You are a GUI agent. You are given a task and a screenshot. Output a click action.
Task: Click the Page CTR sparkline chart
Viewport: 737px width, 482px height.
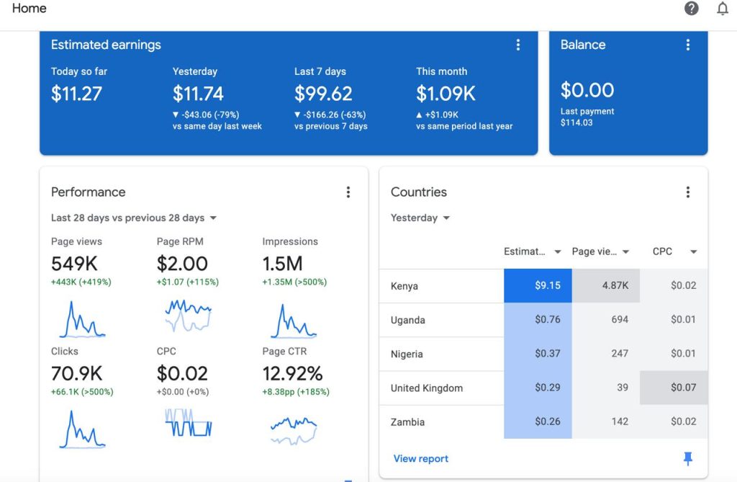[x=294, y=429]
